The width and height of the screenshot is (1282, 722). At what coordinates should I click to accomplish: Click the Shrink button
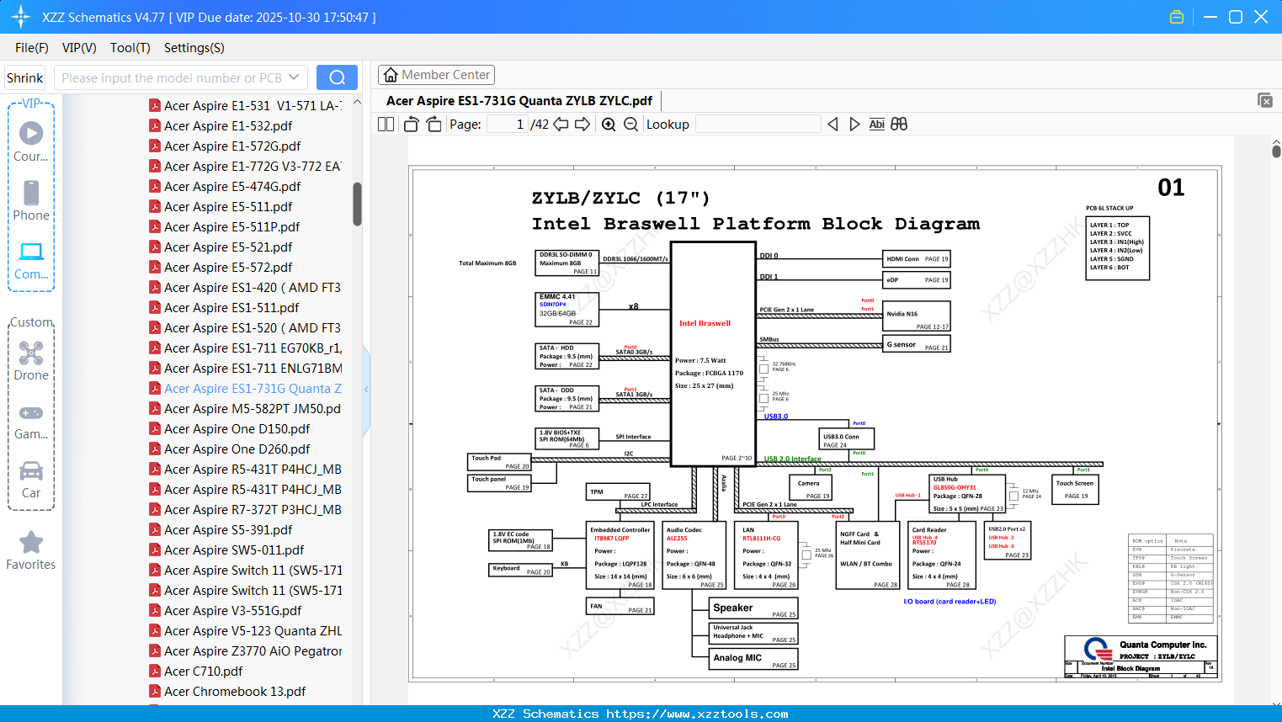click(x=25, y=77)
